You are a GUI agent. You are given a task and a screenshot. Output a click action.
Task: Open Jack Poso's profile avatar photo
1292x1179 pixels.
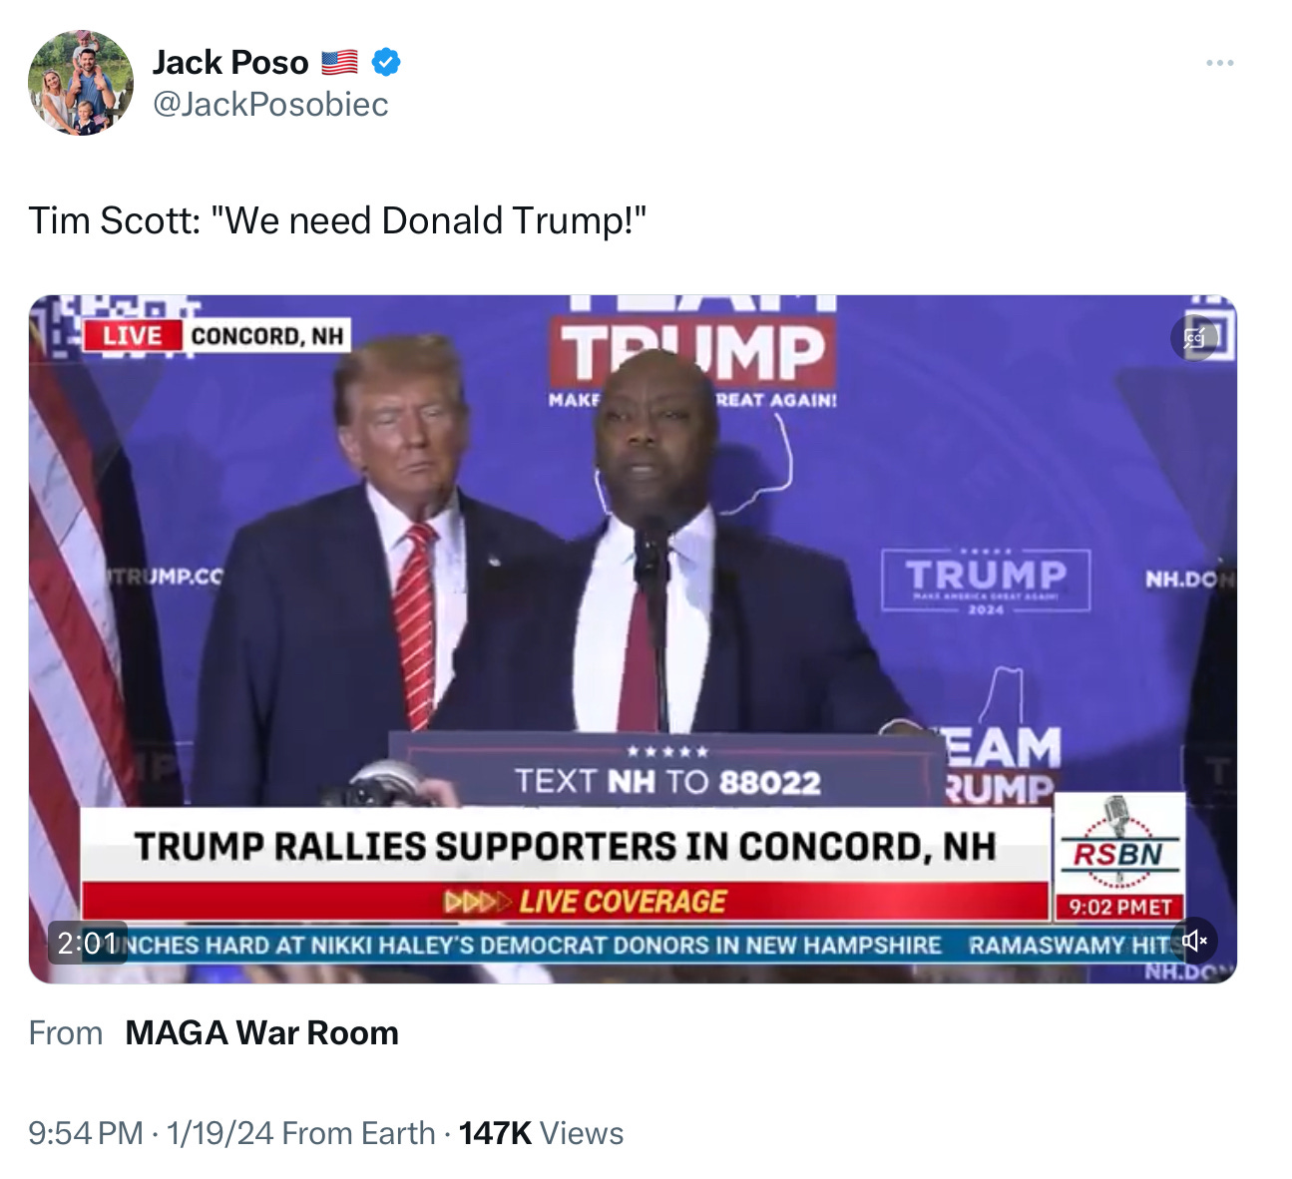80,83
